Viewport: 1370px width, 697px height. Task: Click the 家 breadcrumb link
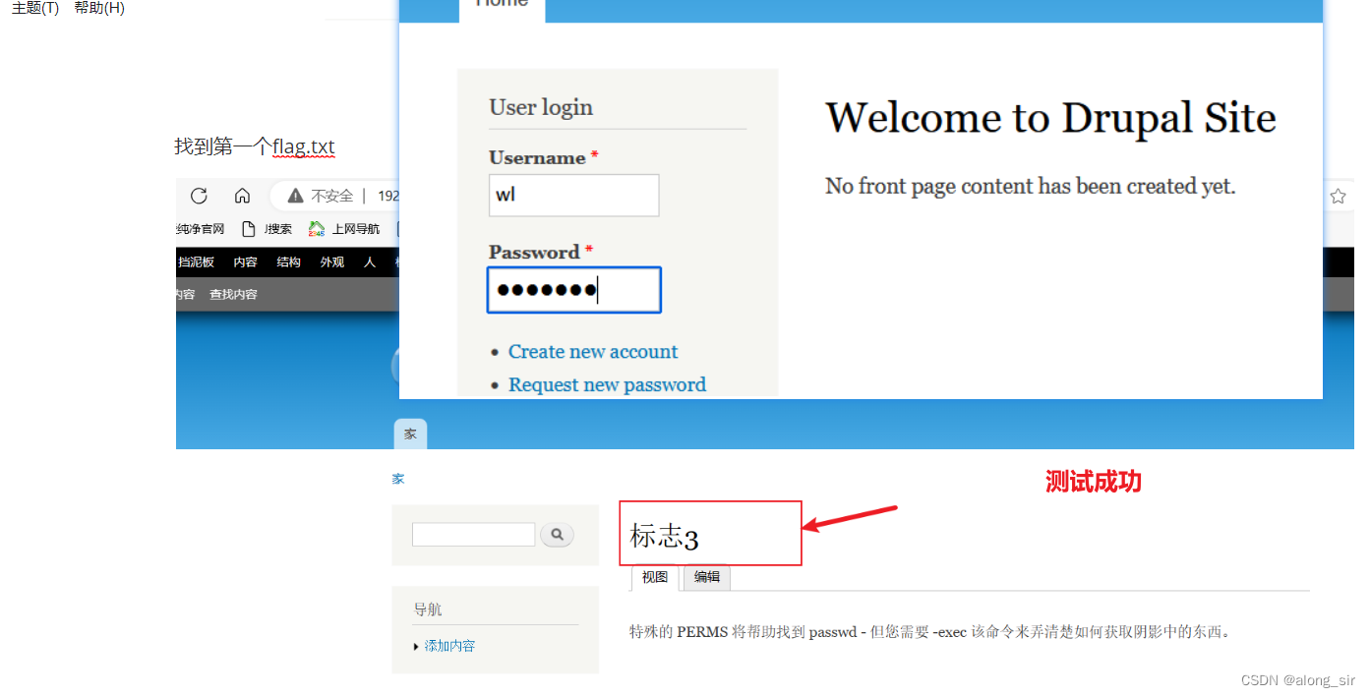pos(397,479)
